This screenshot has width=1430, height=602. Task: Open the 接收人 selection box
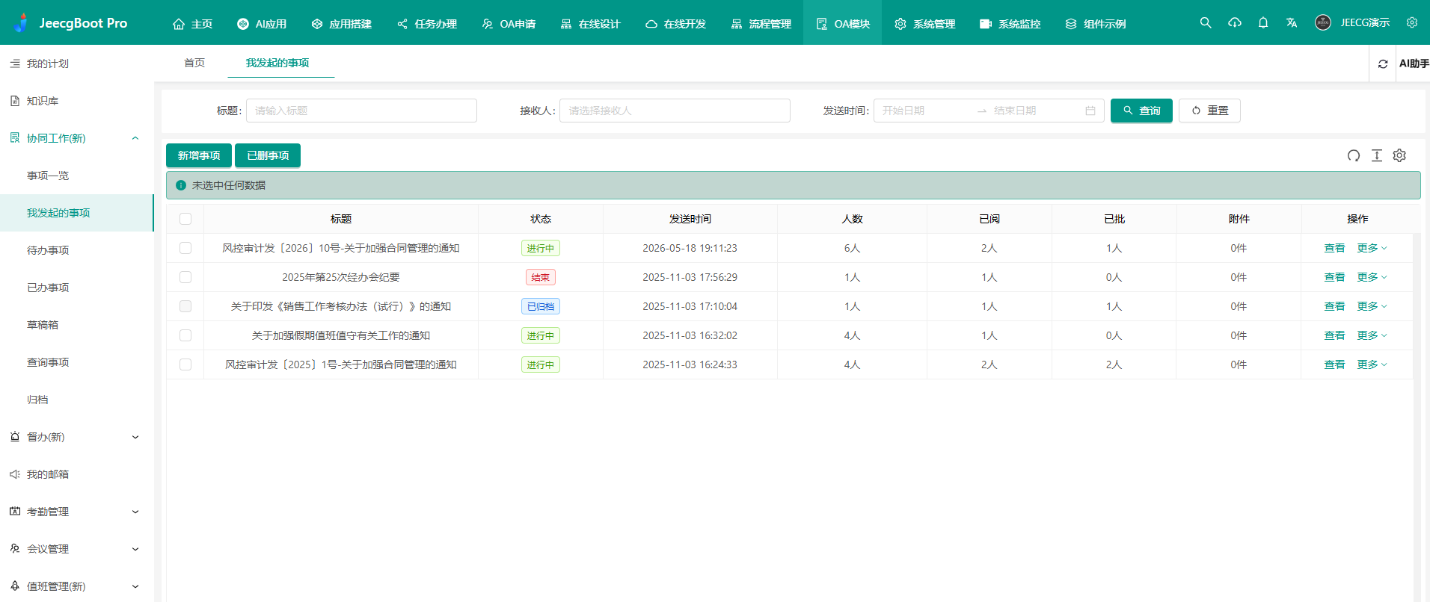coord(675,111)
